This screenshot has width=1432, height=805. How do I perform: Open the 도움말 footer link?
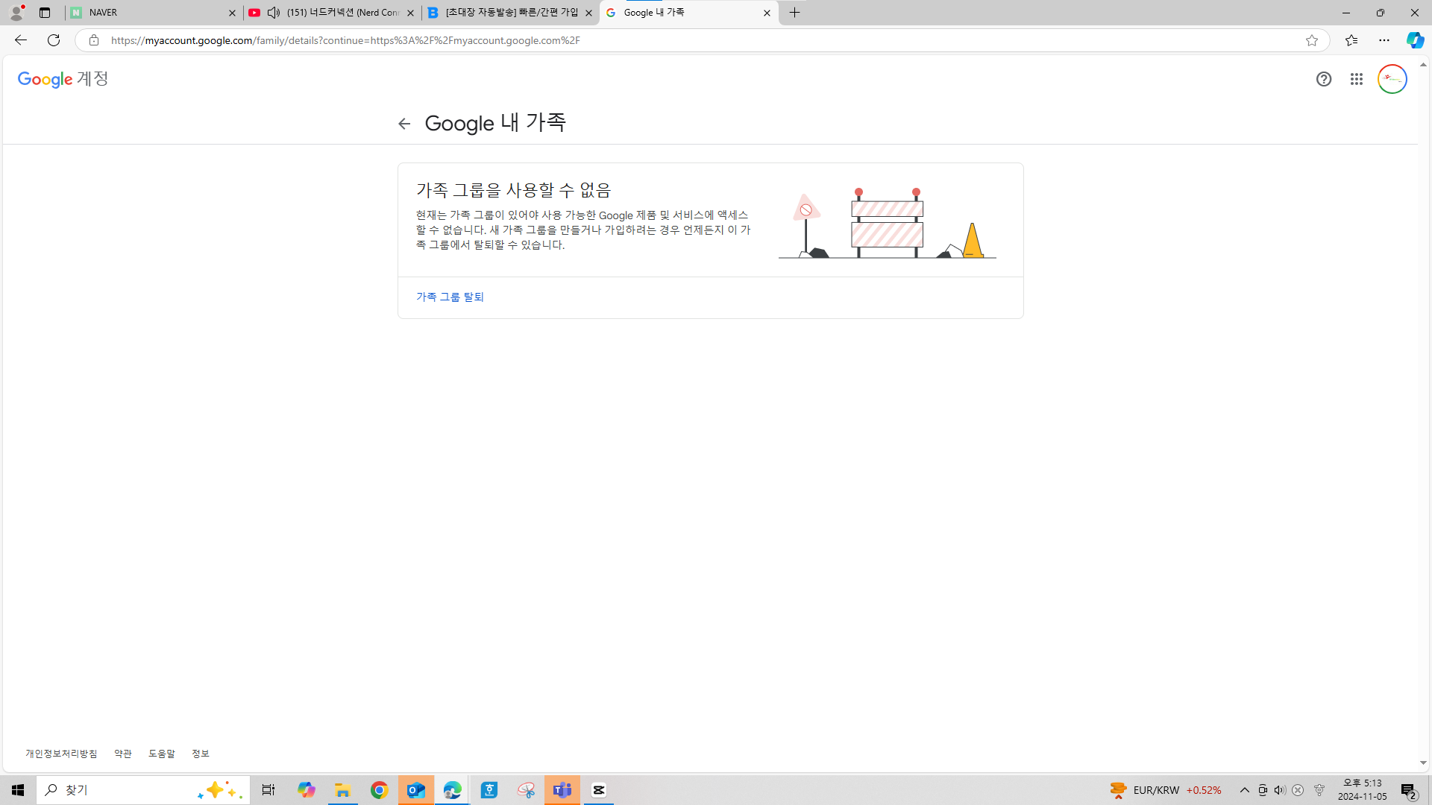(x=162, y=754)
